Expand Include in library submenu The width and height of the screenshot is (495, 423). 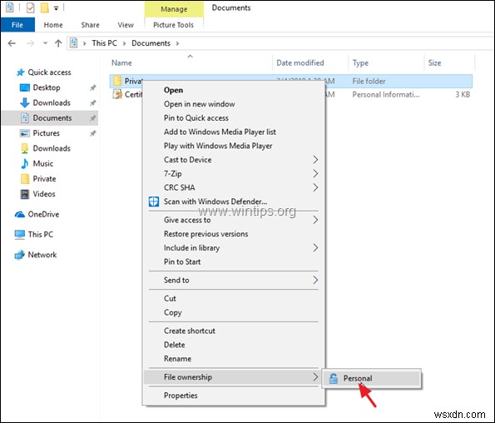(x=315, y=247)
